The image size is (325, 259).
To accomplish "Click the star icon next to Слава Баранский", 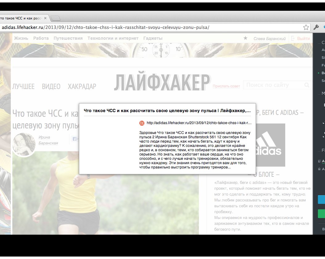I will pos(245,38).
